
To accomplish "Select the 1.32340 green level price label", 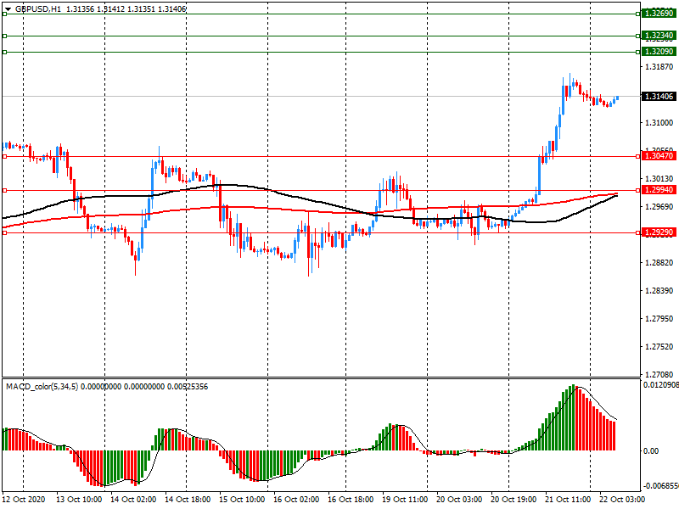I will (x=659, y=36).
